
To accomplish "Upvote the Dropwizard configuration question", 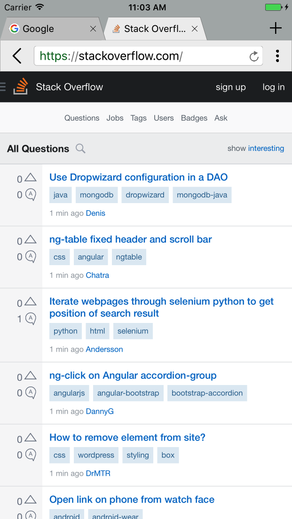I will pos(31,177).
